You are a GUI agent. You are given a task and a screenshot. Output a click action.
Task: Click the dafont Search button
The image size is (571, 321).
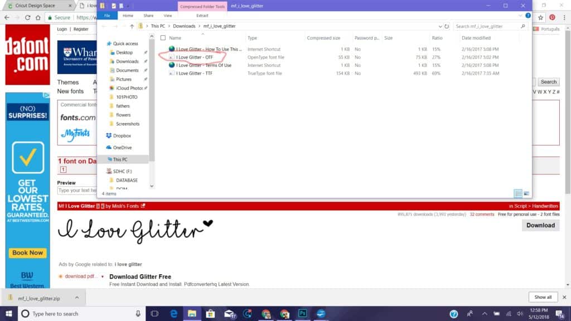(x=549, y=82)
